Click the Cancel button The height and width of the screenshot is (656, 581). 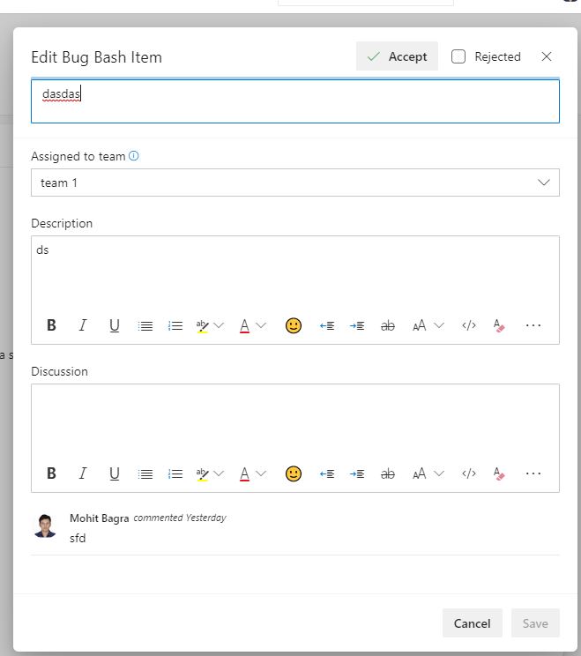coord(473,623)
